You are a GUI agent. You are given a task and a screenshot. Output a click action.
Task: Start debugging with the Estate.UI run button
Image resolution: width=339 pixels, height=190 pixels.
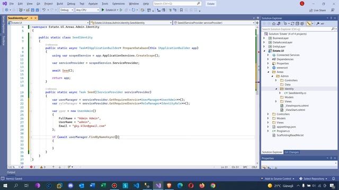coord(109,10)
